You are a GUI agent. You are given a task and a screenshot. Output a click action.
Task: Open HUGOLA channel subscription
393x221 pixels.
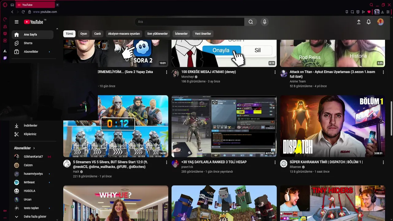33,191
